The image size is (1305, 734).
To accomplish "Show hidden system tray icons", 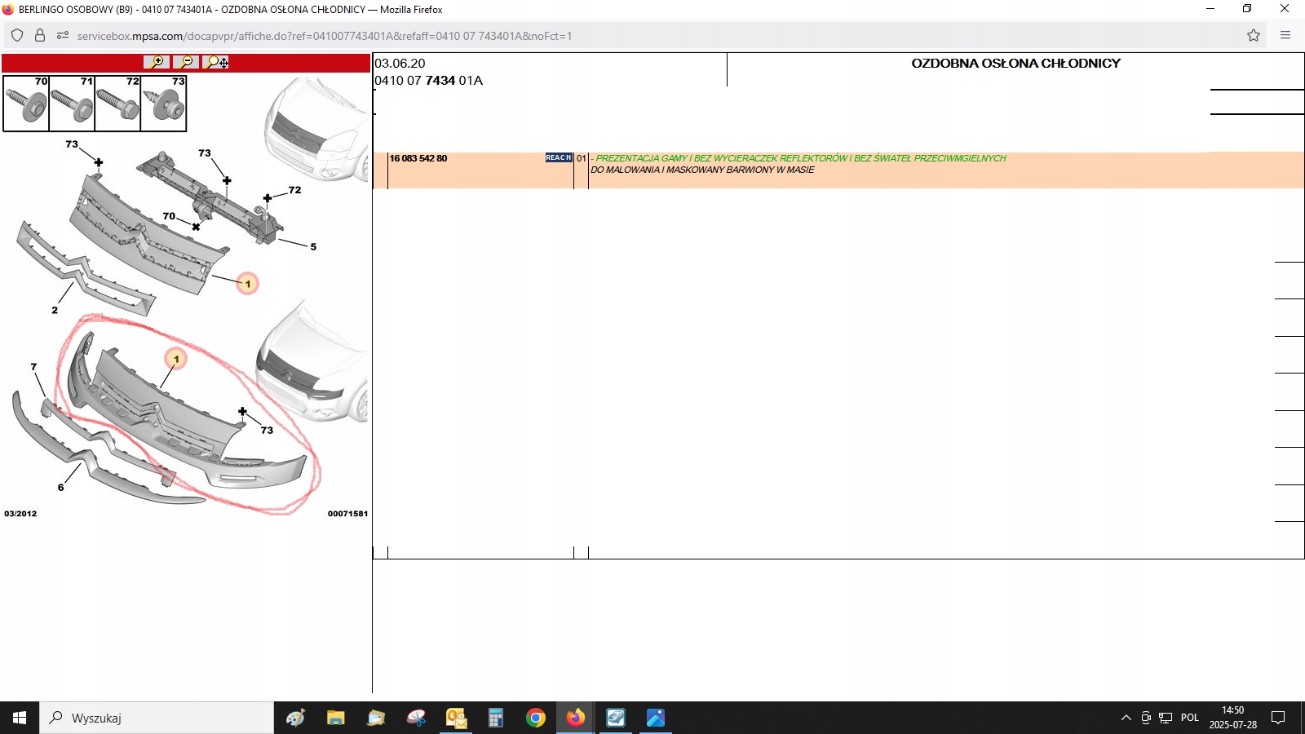I will point(1126,718).
